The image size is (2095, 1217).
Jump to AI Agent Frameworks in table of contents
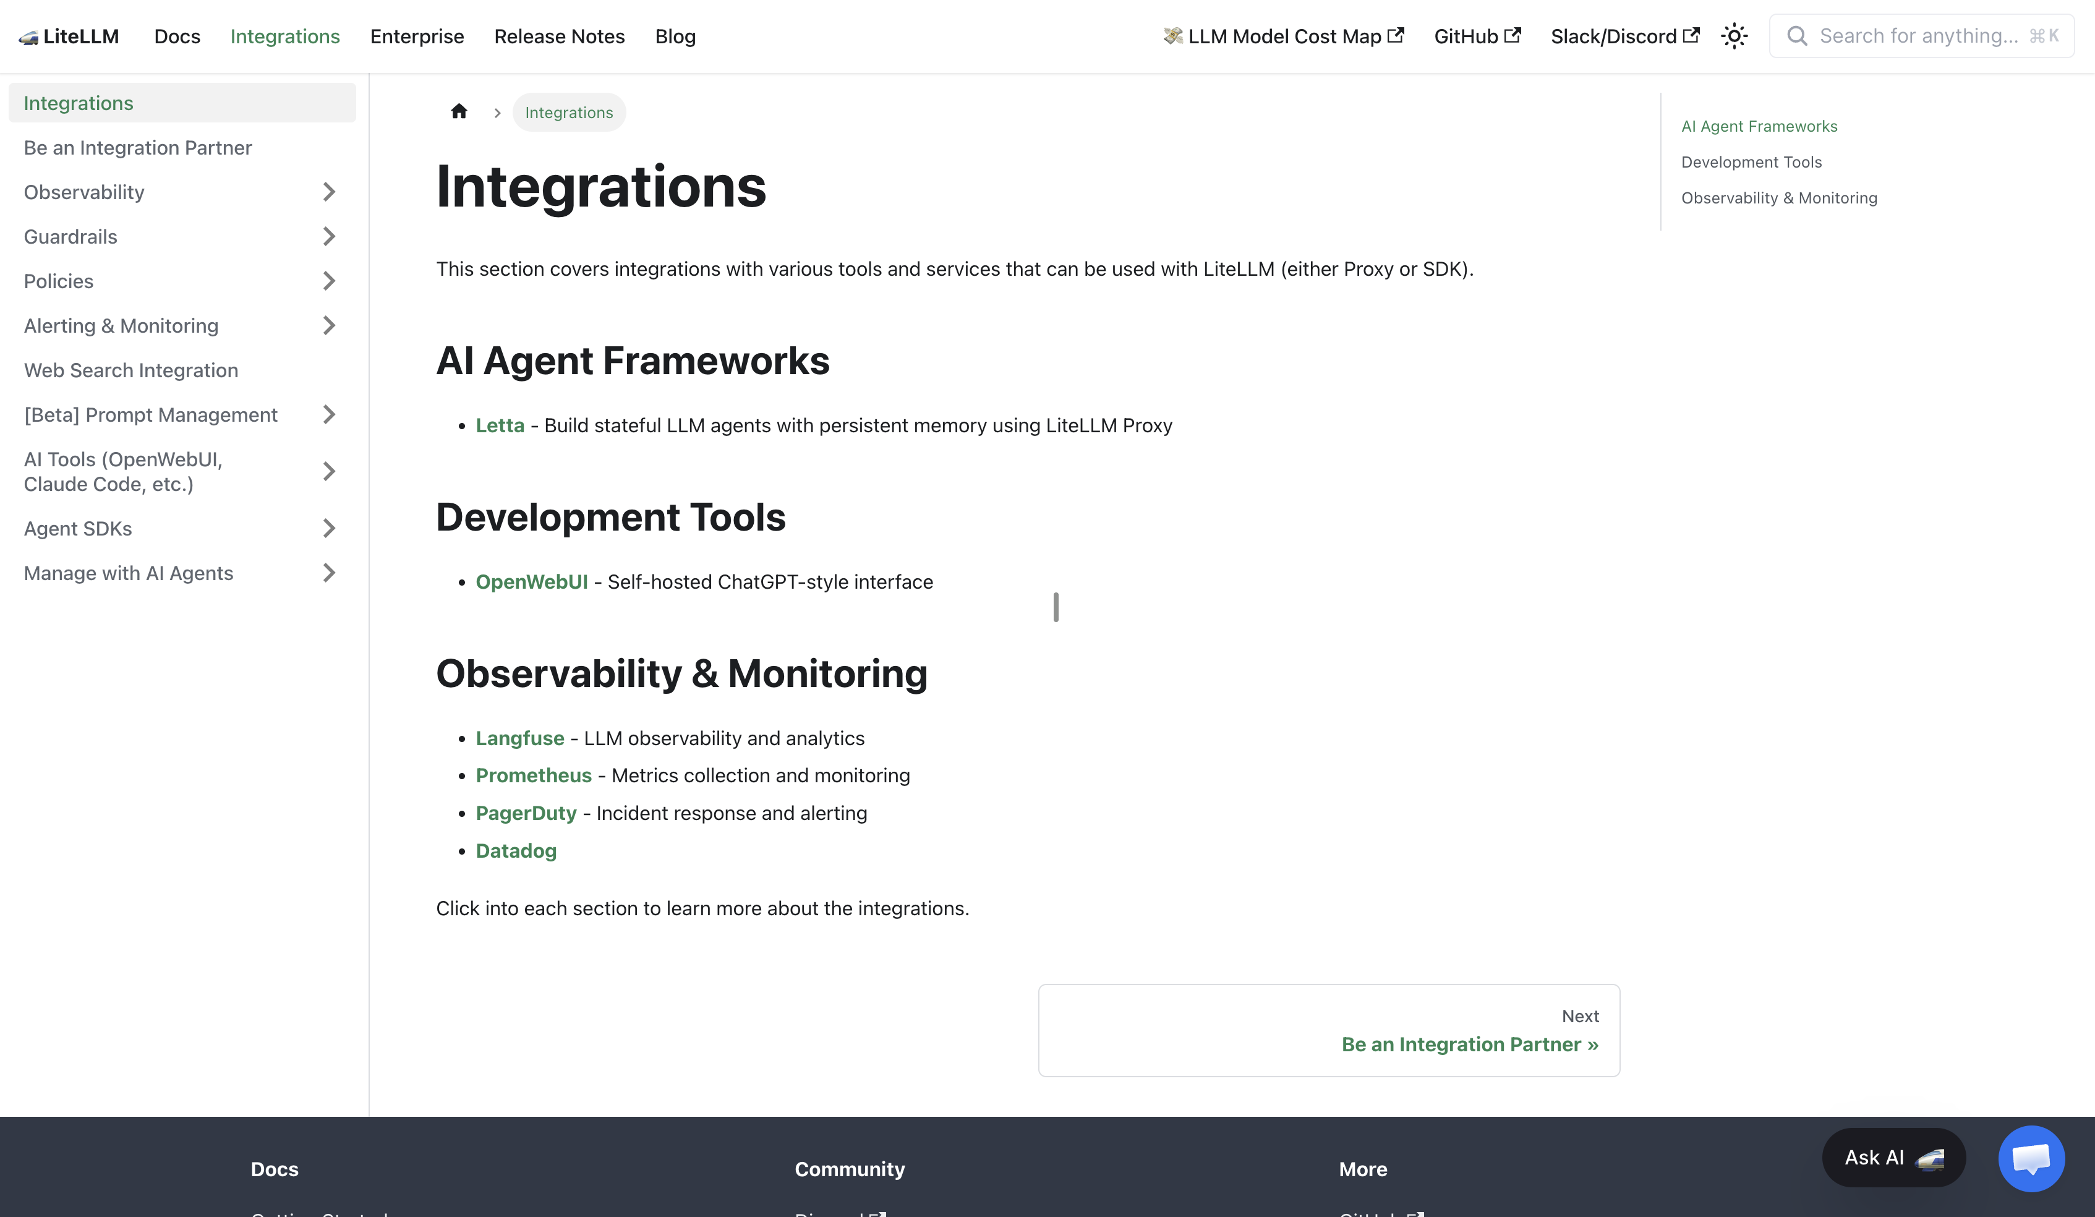coord(1759,126)
